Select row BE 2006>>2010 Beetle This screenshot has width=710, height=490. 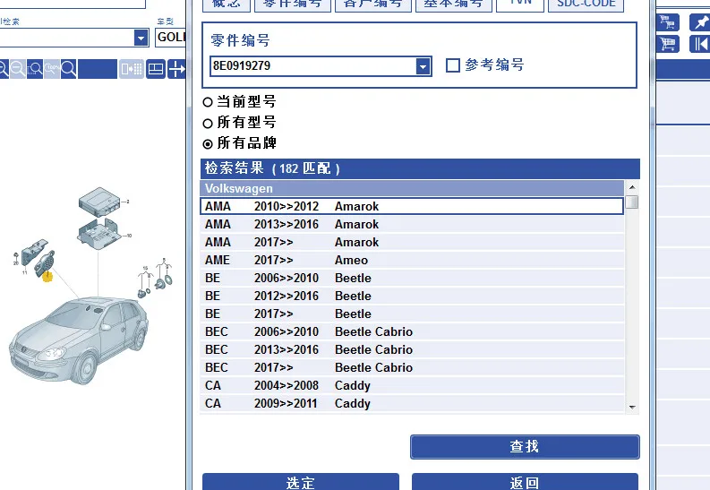(412, 278)
